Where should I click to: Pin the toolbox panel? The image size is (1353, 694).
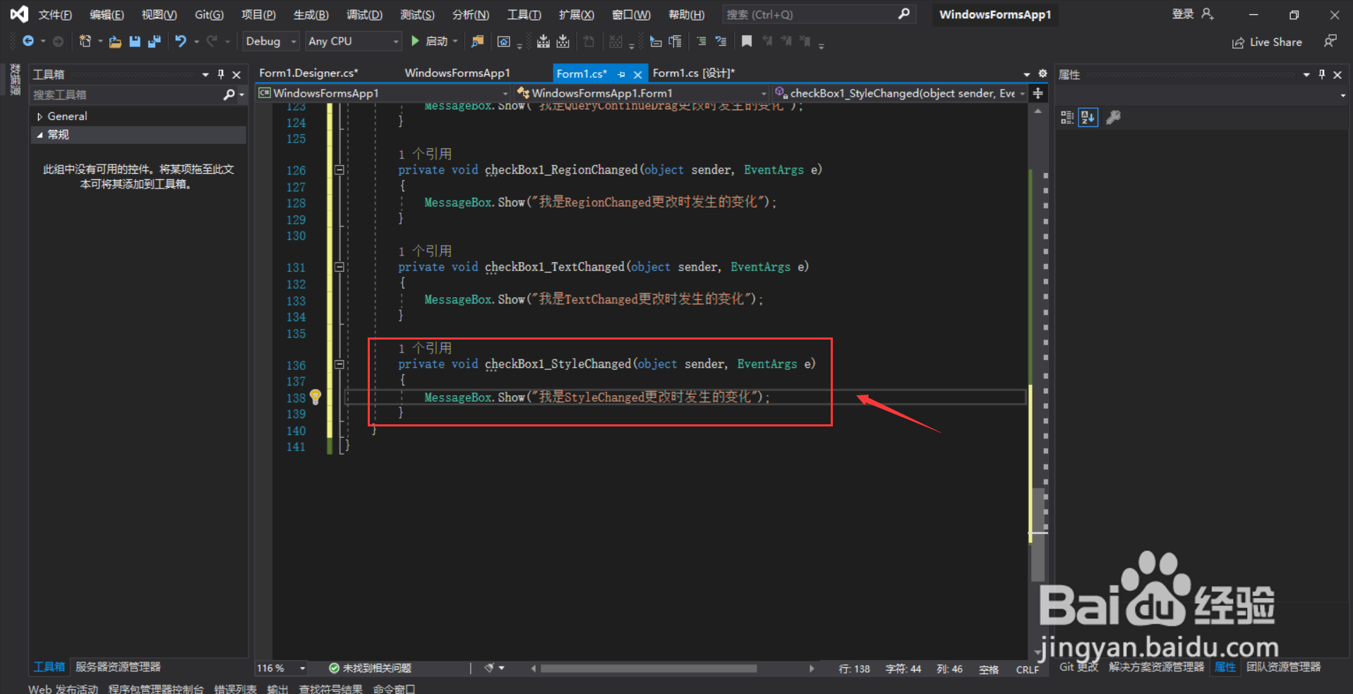tap(221, 74)
